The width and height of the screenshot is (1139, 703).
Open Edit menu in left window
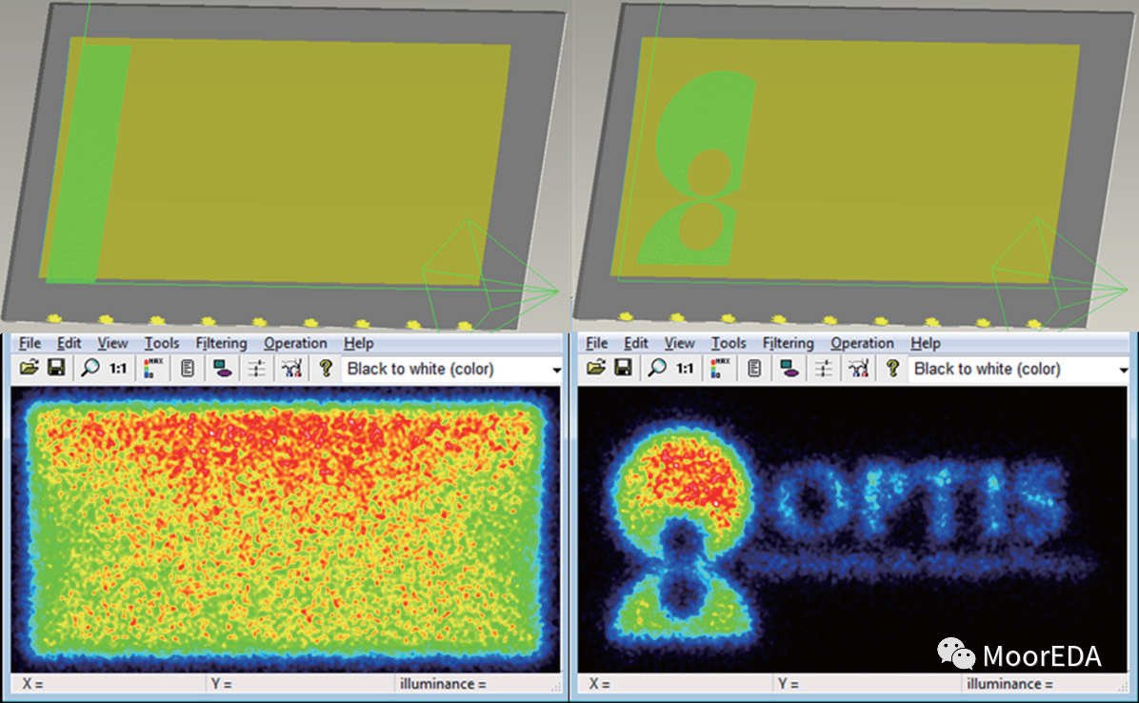click(x=69, y=343)
